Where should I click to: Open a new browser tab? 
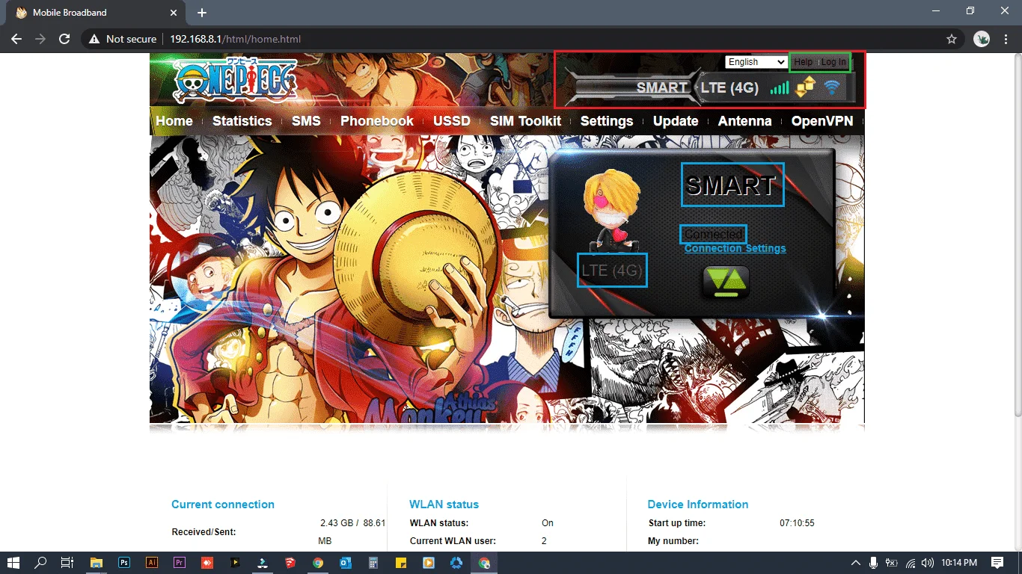click(x=201, y=13)
